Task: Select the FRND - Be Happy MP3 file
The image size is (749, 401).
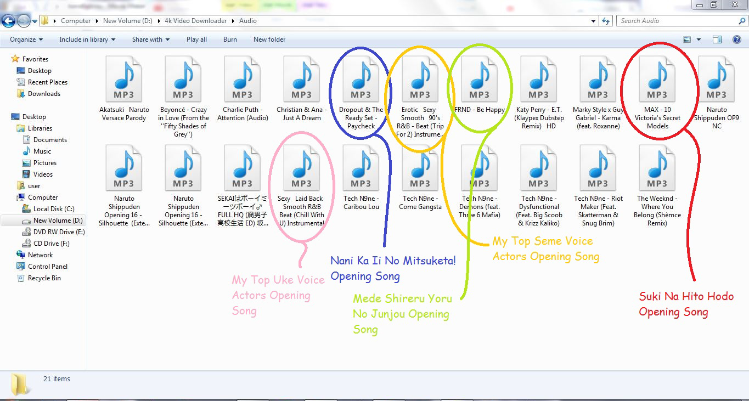Action: pos(480,85)
